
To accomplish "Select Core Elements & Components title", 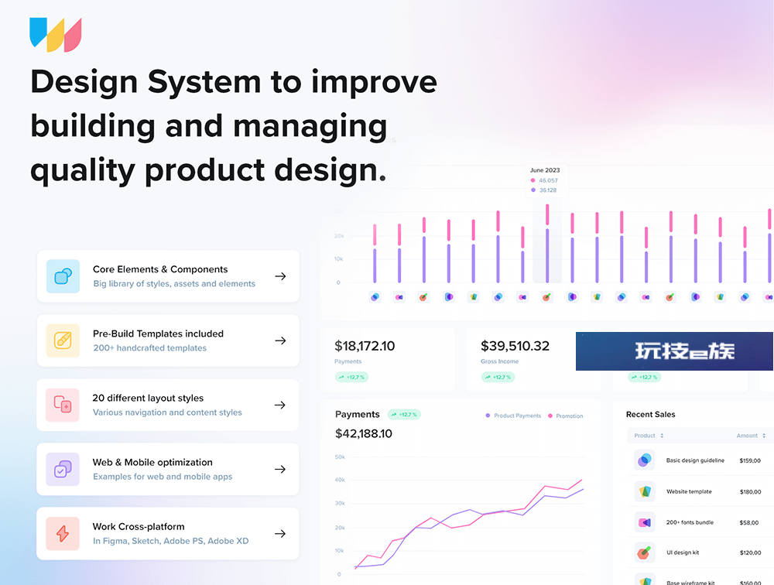I will coord(160,269).
